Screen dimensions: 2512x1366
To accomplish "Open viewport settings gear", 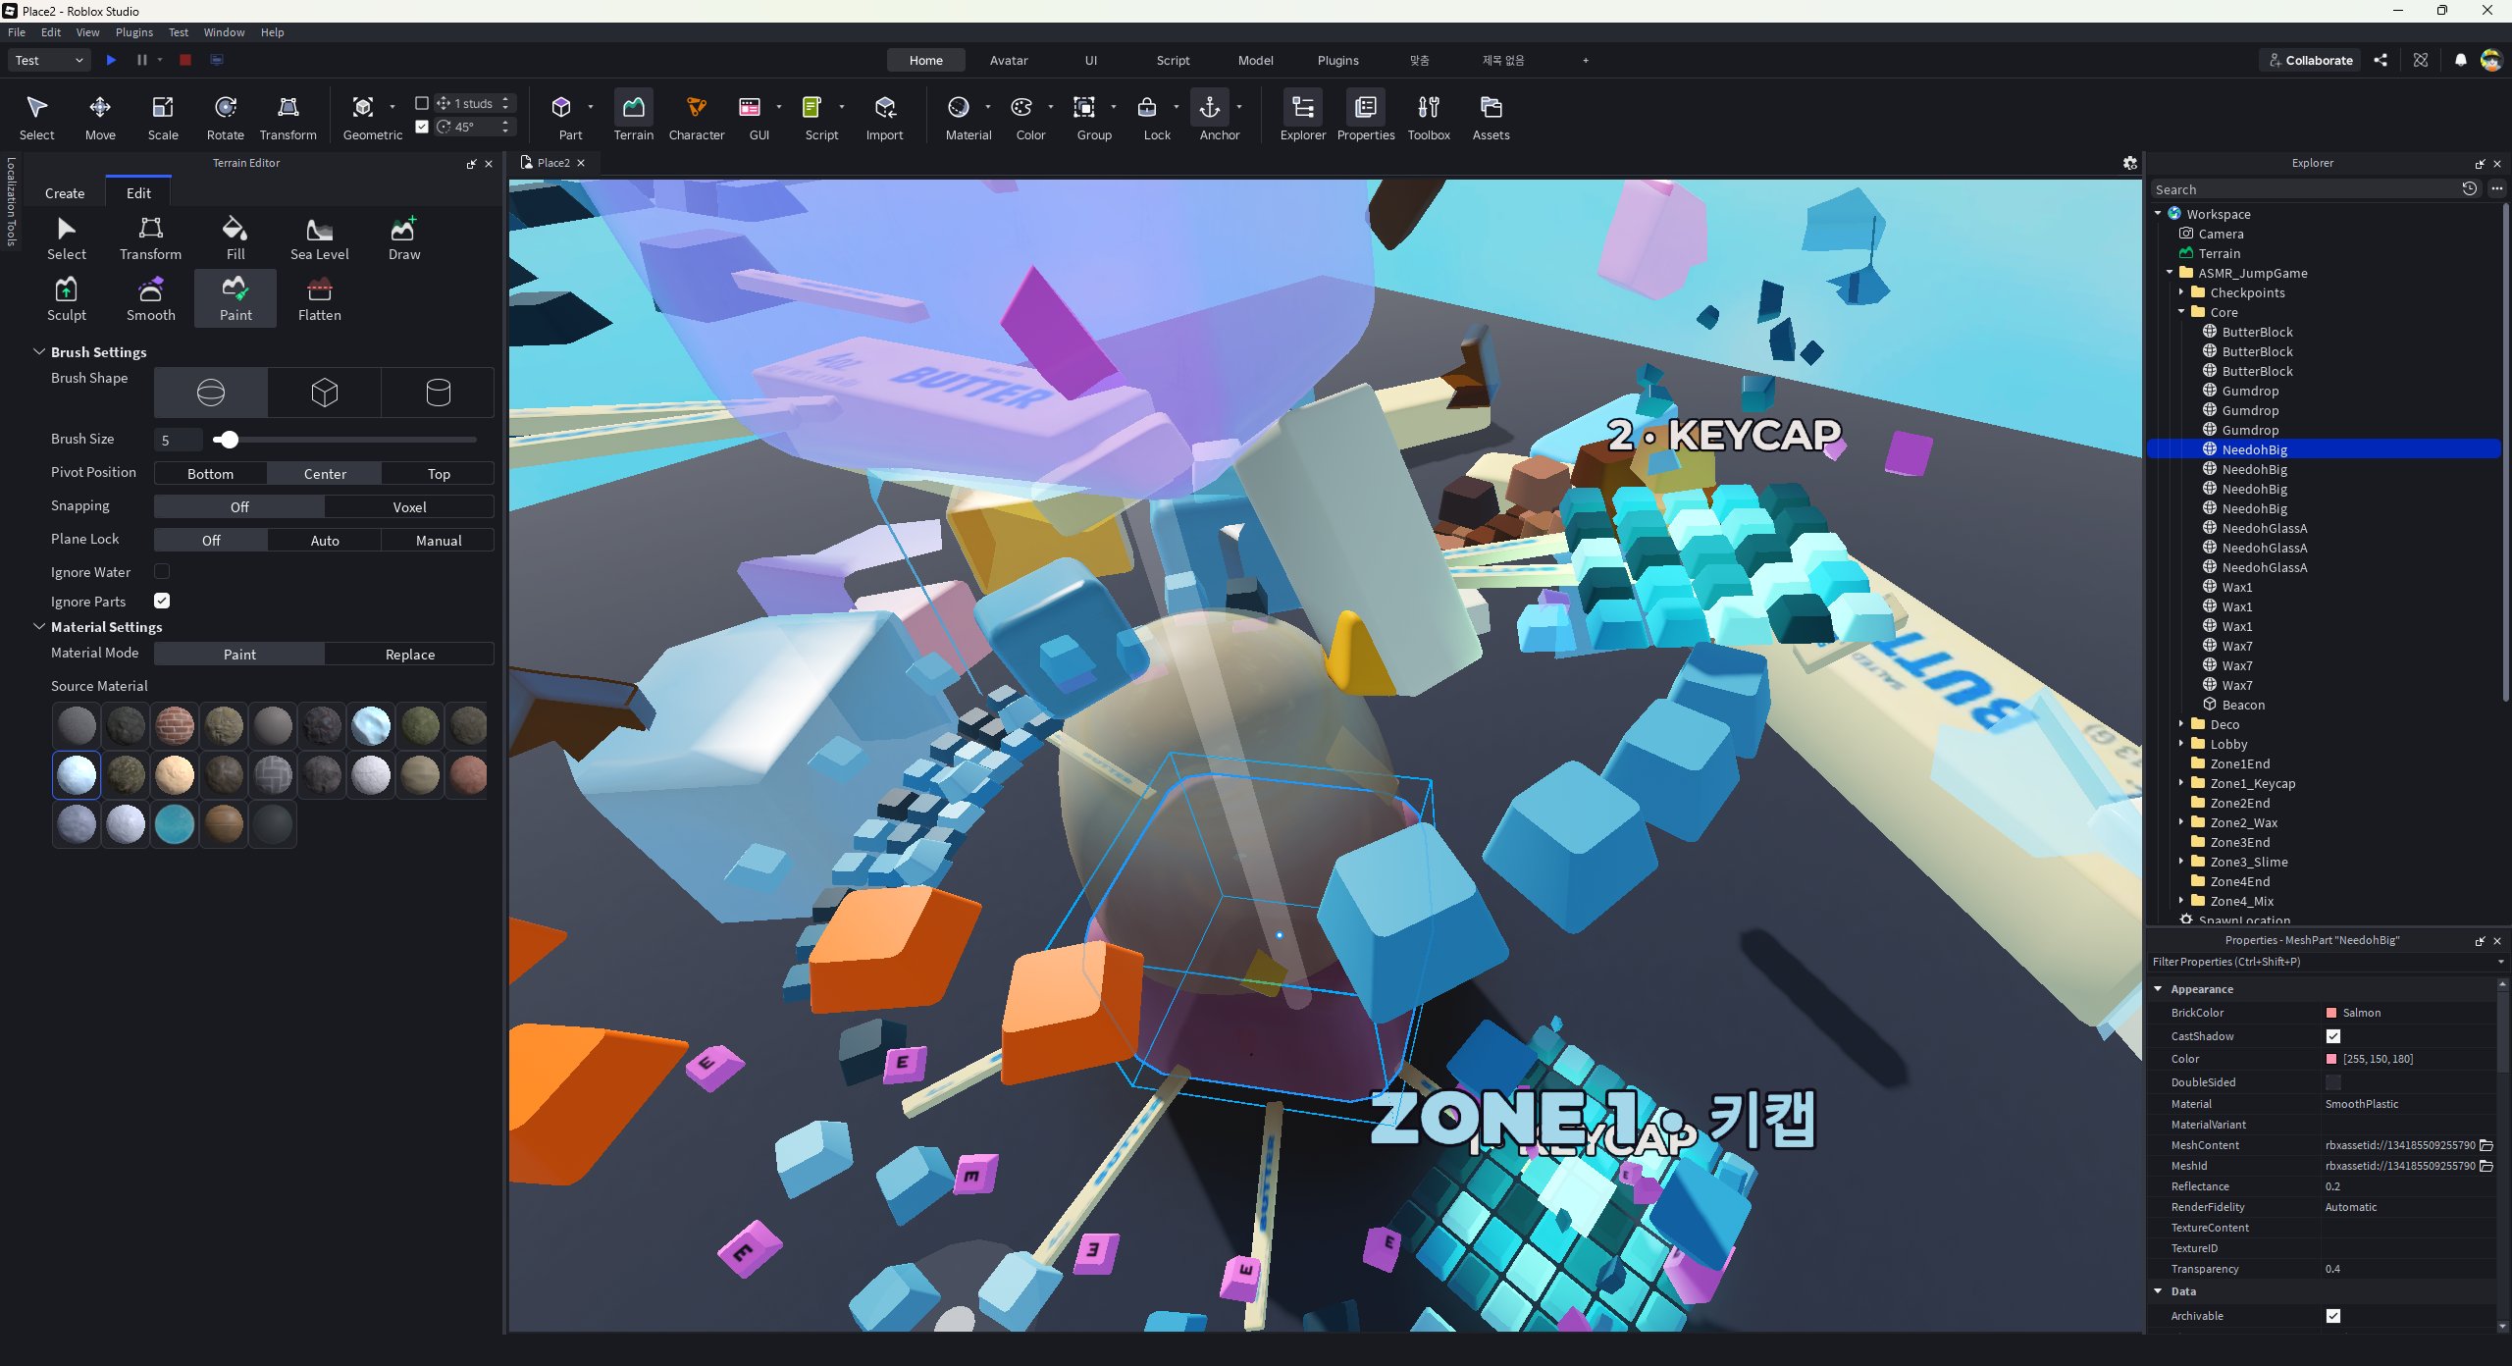I will (2129, 163).
